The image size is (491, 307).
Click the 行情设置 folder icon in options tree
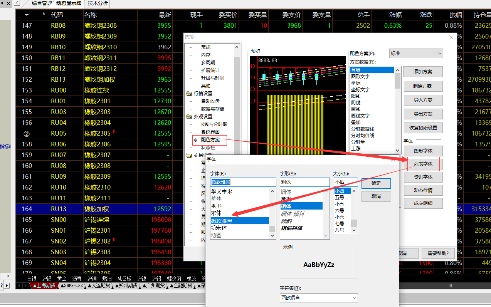click(189, 94)
